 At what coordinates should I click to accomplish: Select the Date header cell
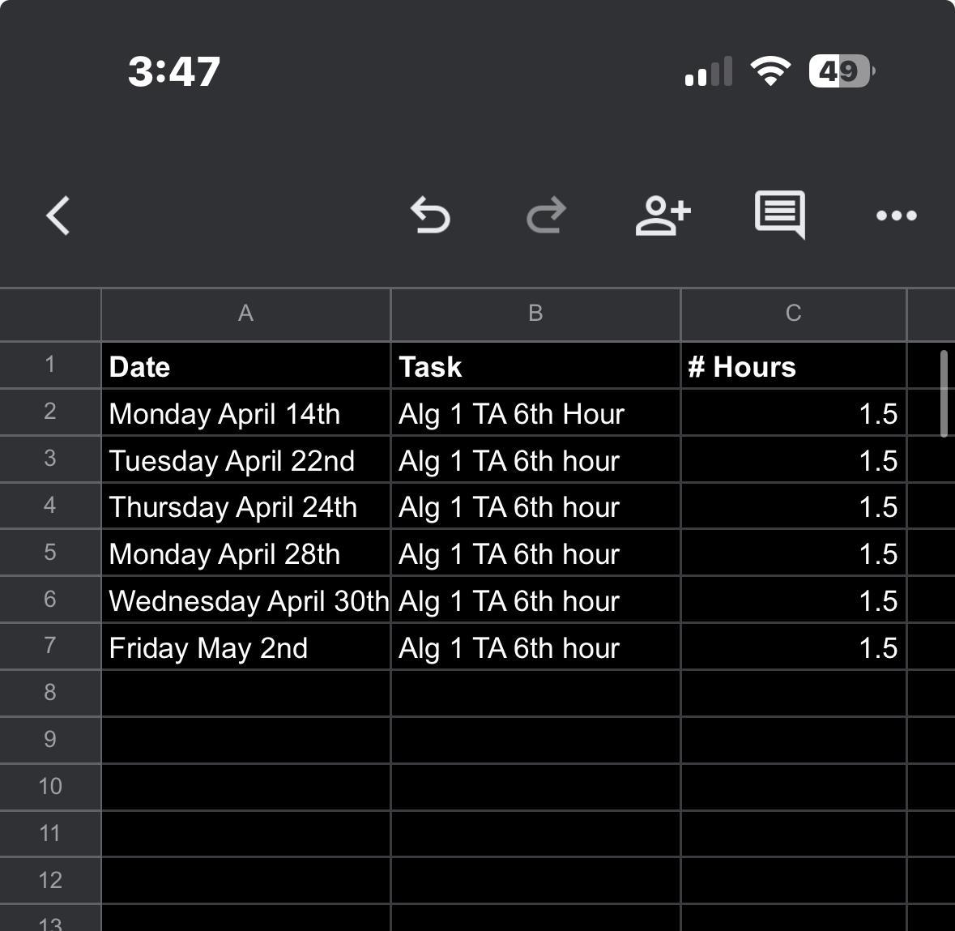point(245,366)
